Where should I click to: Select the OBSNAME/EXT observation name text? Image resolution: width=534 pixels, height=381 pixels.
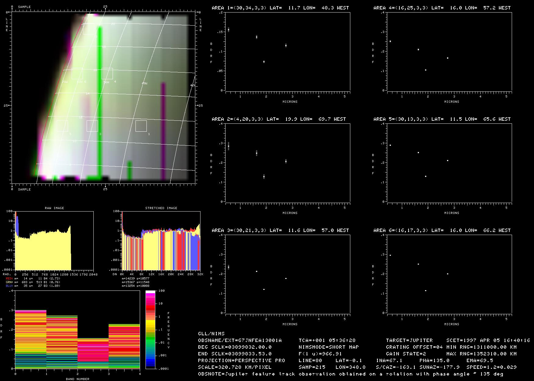(x=240, y=340)
